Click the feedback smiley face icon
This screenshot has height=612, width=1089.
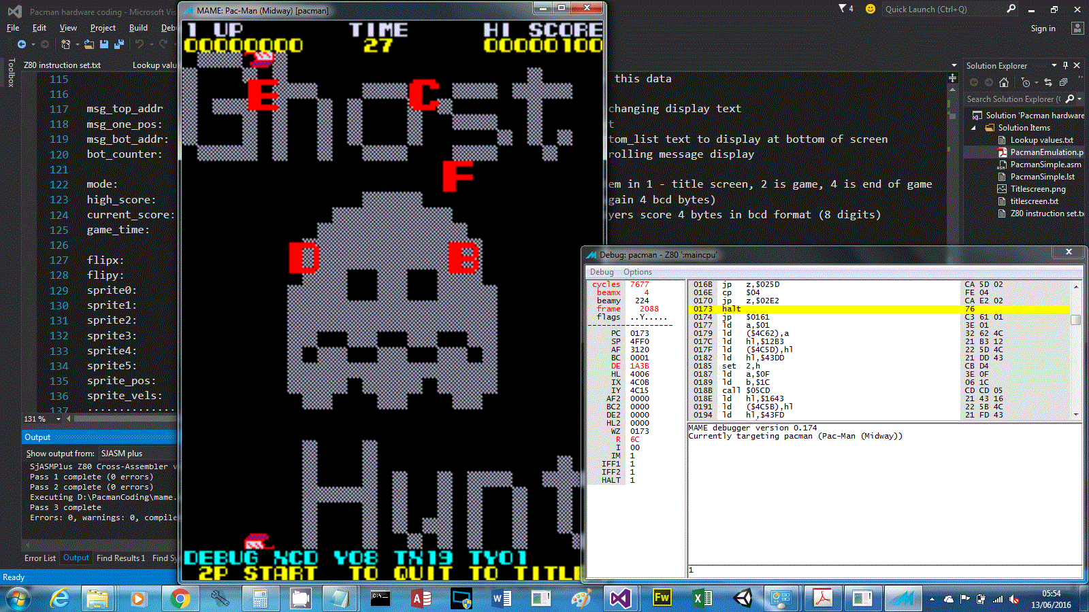pos(870,9)
